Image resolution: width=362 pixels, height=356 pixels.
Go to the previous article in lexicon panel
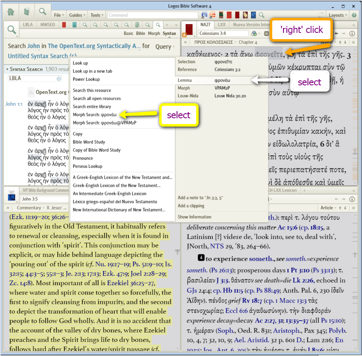[x=340, y=208]
